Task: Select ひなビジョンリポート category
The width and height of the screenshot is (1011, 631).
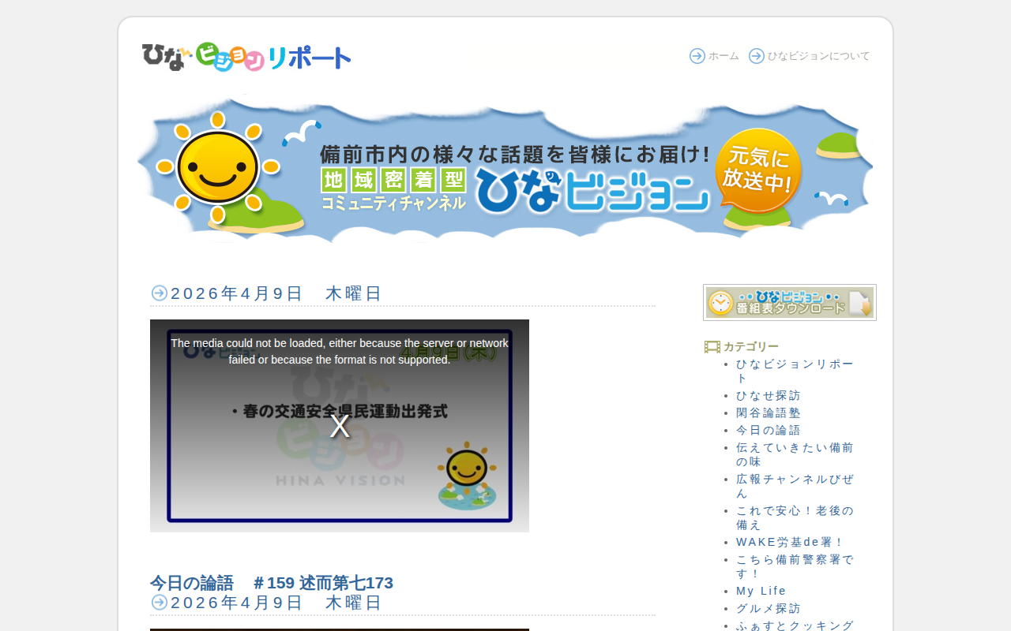Action: click(795, 371)
